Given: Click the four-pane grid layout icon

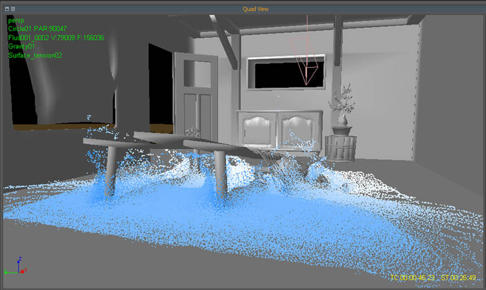Looking at the screenshot, I should pyautogui.click(x=13, y=9).
